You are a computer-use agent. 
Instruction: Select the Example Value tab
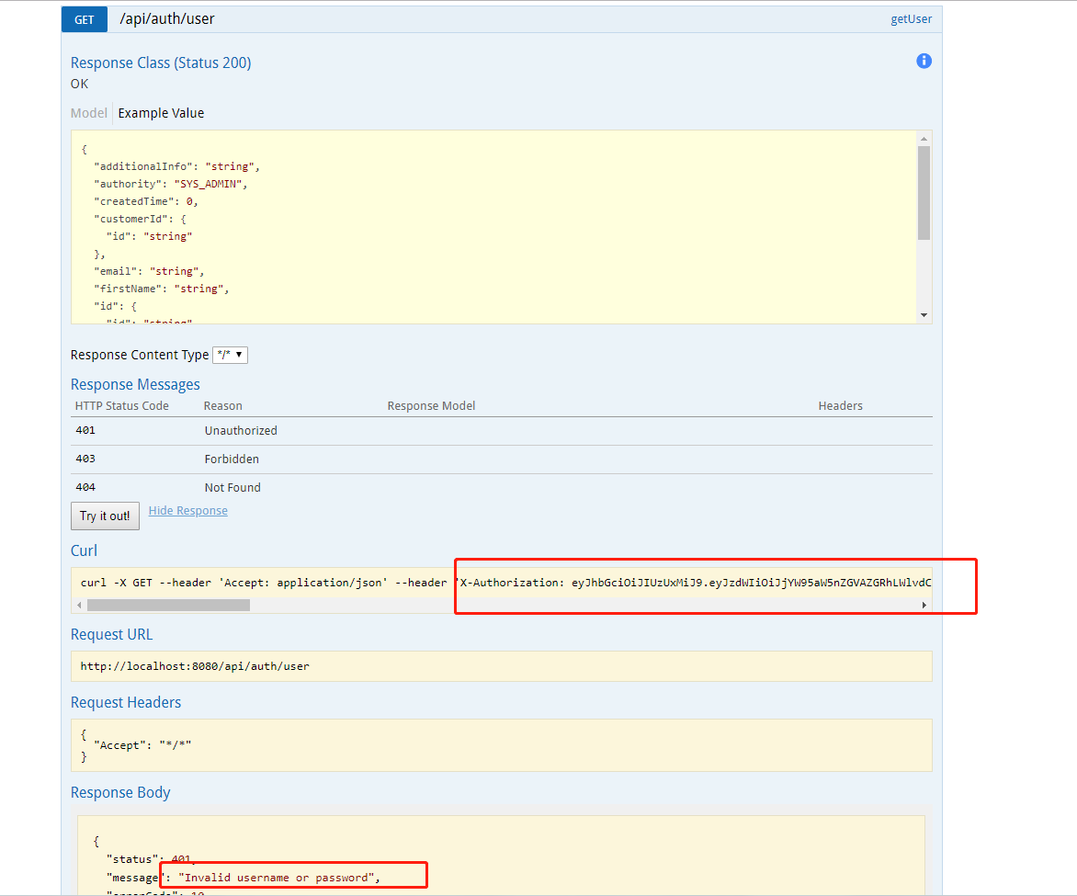161,112
